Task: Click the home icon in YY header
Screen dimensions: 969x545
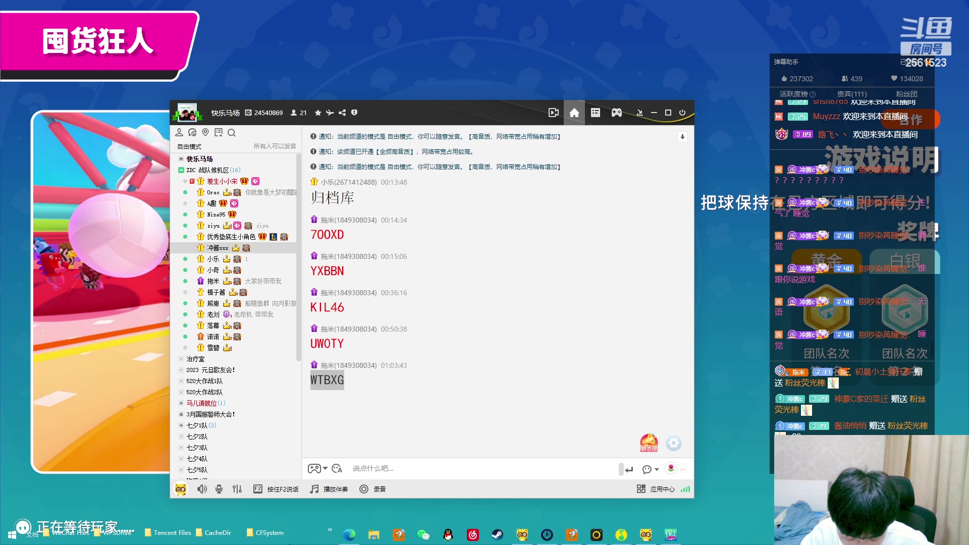Action: click(x=574, y=113)
